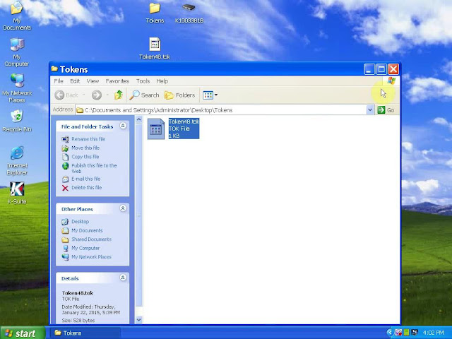
Task: Click task pane scroll up arrow
Action: (x=138, y=119)
